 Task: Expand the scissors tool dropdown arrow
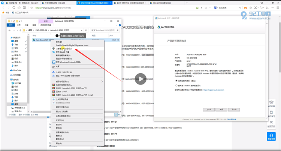[x=258, y=8]
